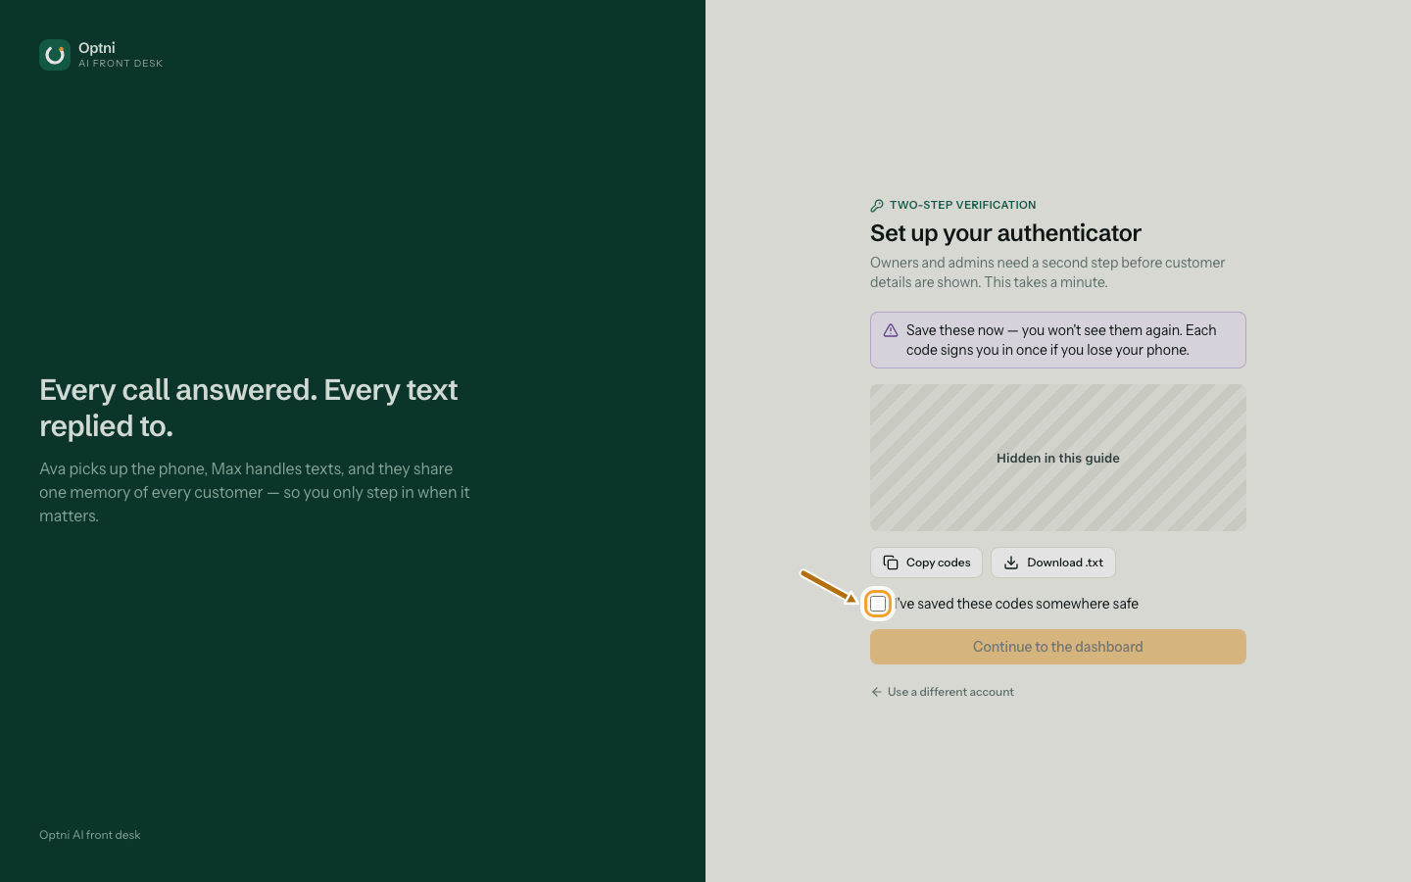Click the "Hidden in this guide" placeholder panel
Screen dimensions: 1411x882
tap(1058, 458)
